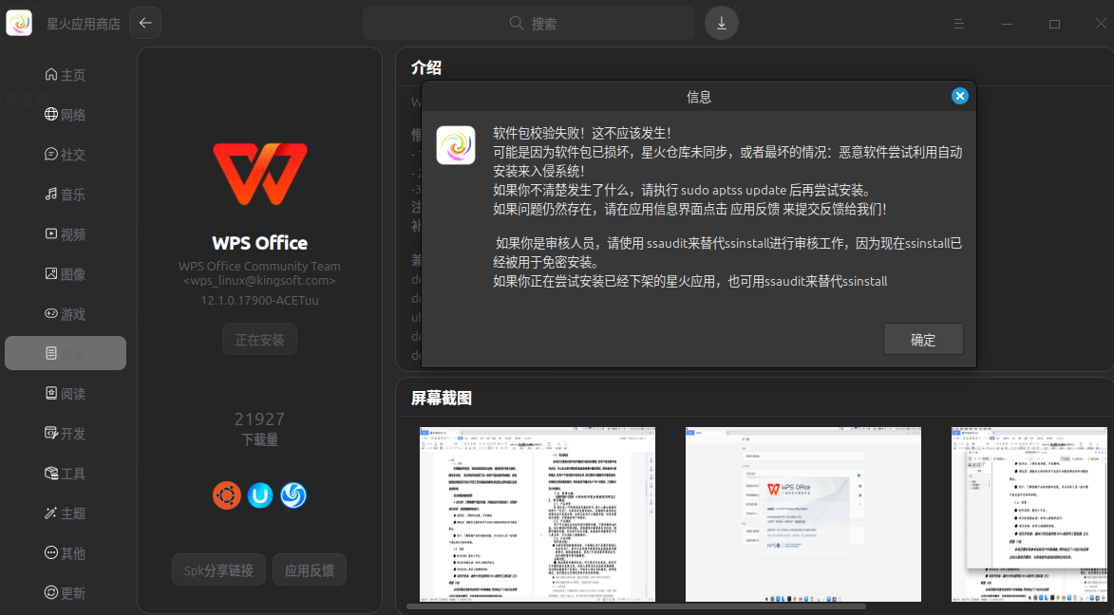Minimize the Spark Store window

click(x=1007, y=24)
